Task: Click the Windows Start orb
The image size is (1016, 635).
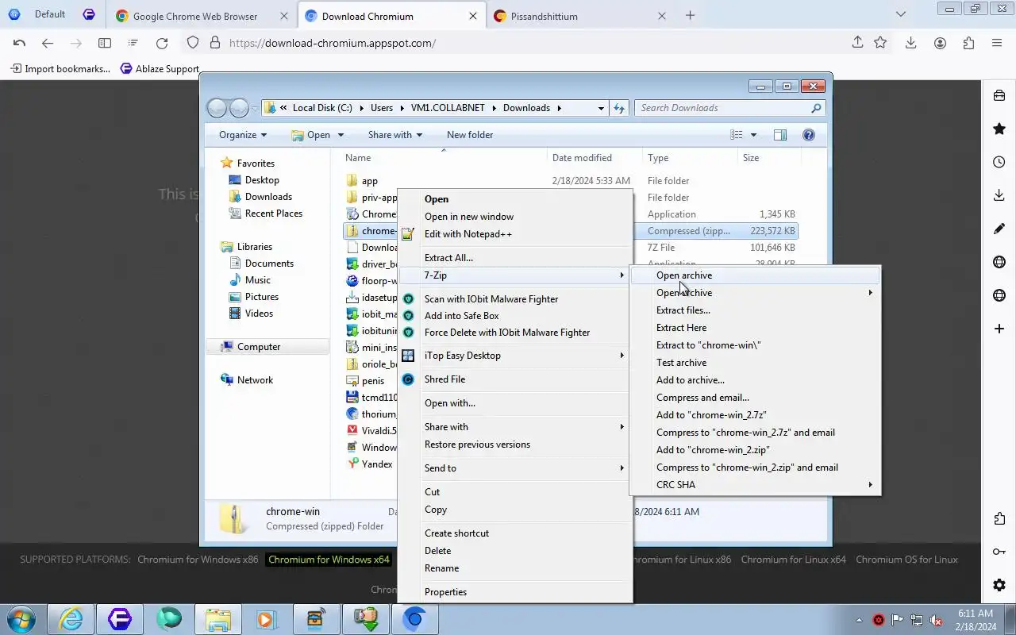Action: point(21,619)
